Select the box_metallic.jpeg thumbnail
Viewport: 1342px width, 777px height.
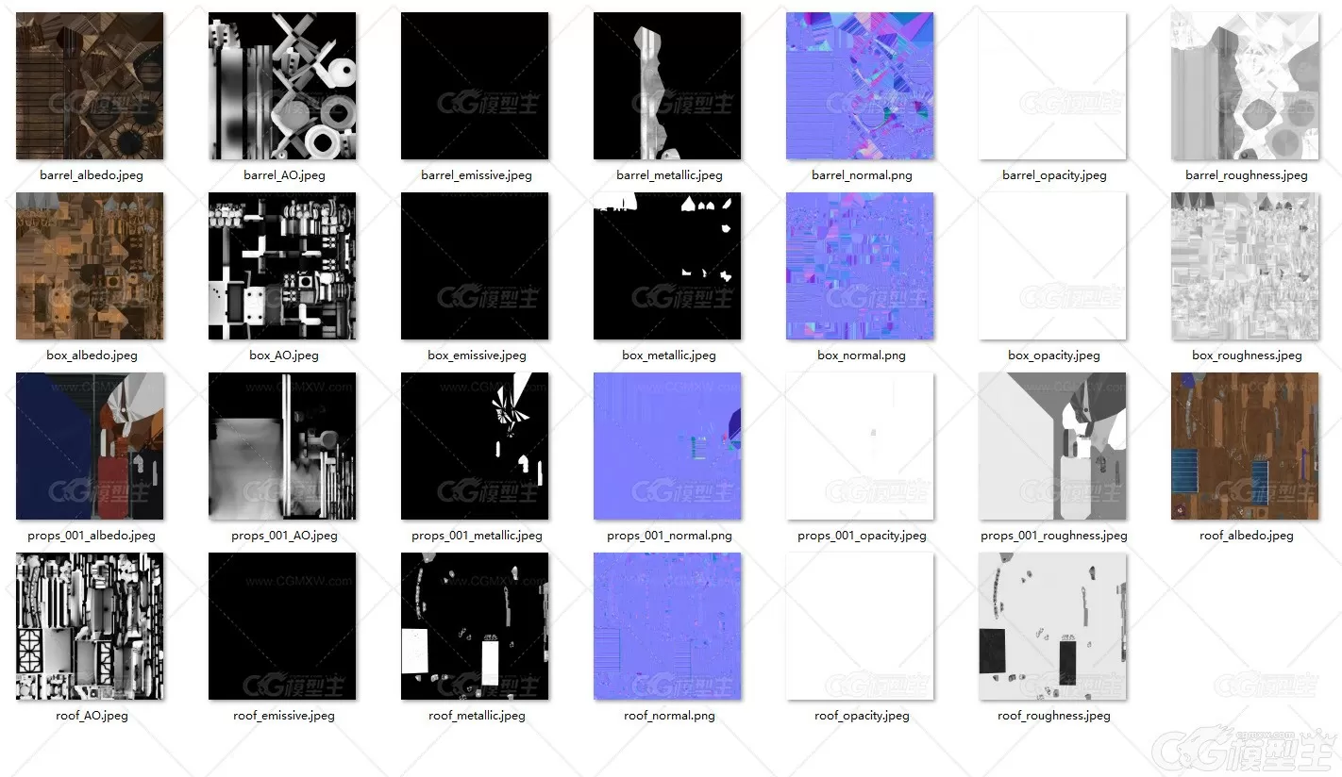tap(667, 266)
